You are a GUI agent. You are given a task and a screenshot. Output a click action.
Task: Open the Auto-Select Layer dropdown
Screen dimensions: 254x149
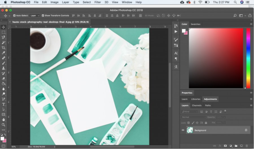pos(35,15)
